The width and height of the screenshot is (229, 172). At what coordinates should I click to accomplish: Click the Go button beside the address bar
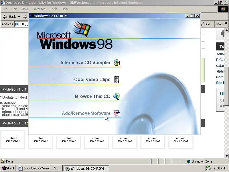click(206, 24)
